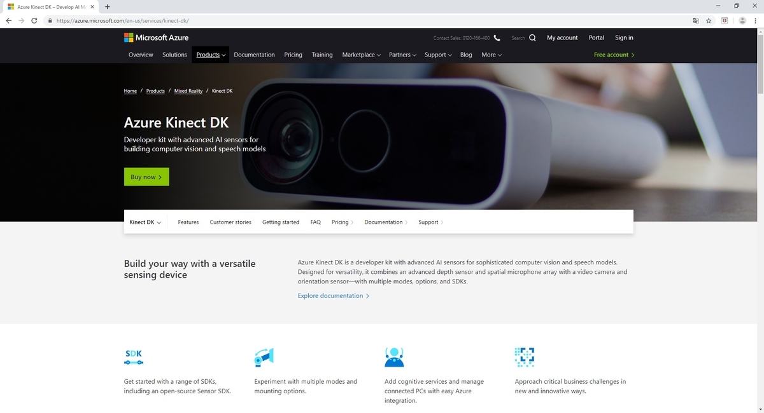Click the browser address bar URL
Viewport: 764px width, 413px height.
click(x=122, y=20)
